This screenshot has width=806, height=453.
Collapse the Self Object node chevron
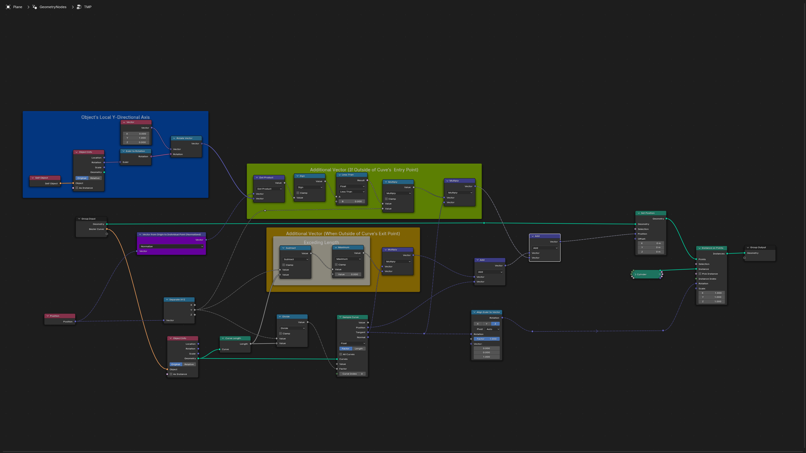[x=33, y=178]
